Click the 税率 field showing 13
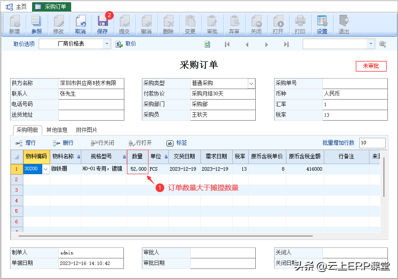 tap(355, 115)
